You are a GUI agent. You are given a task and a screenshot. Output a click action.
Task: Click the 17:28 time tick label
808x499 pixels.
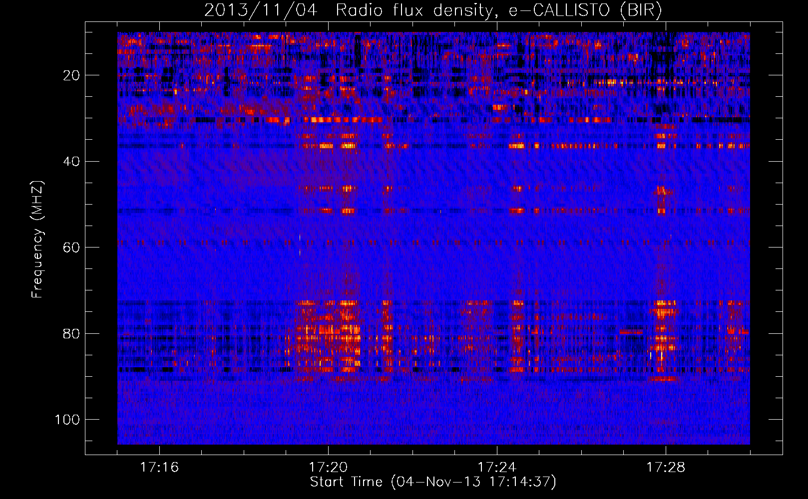666,468
